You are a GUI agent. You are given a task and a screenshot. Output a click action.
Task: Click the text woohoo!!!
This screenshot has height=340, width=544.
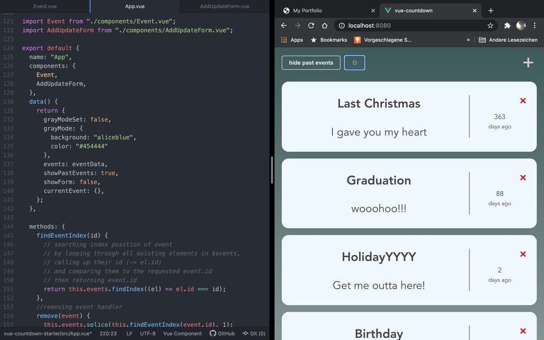coord(379,208)
